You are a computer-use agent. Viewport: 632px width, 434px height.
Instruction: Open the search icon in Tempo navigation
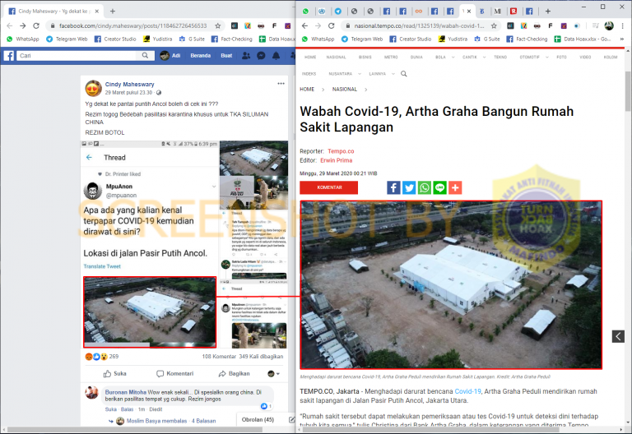(x=403, y=74)
